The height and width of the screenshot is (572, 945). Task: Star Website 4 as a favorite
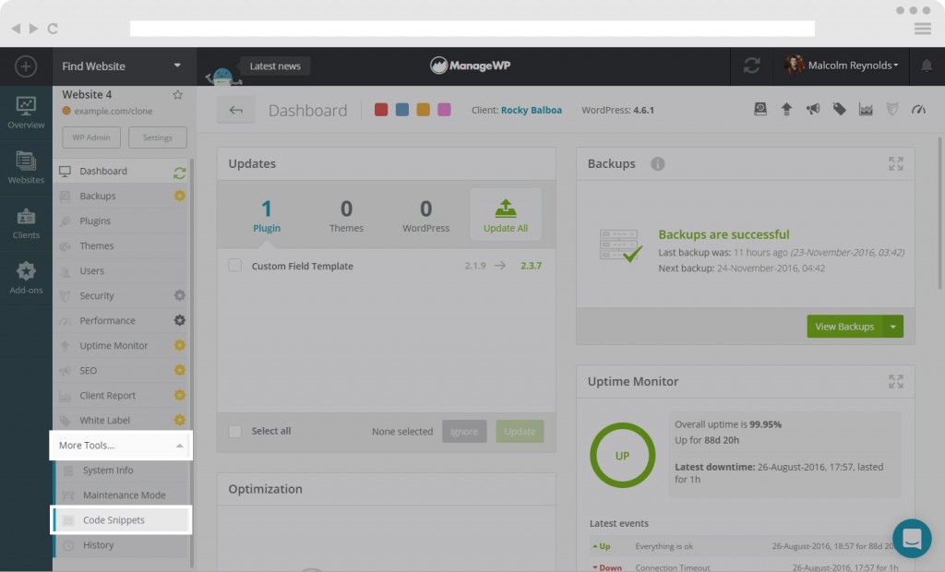pyautogui.click(x=177, y=94)
